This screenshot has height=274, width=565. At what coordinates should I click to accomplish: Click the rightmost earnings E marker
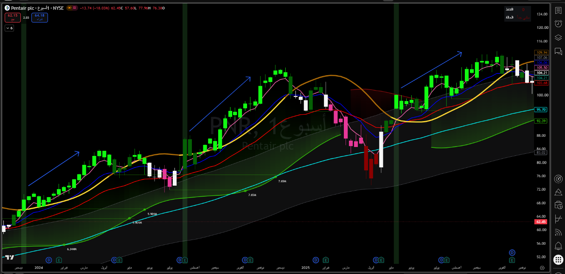(x=512, y=260)
